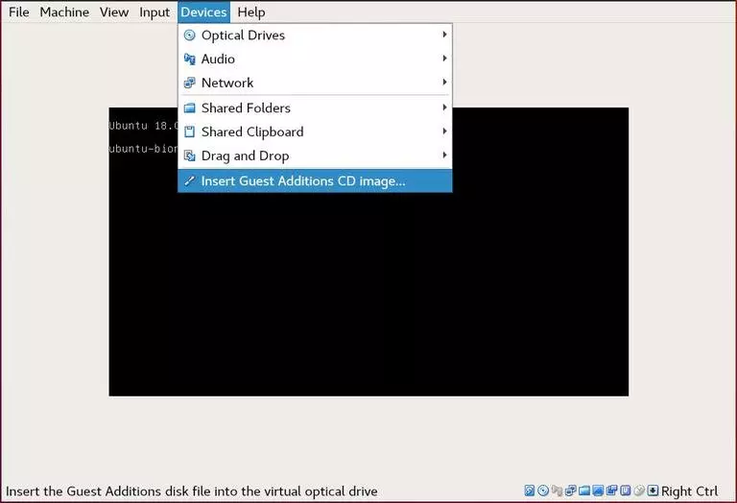
Task: Click the Right Ctrl host key label
Action: [x=690, y=491]
